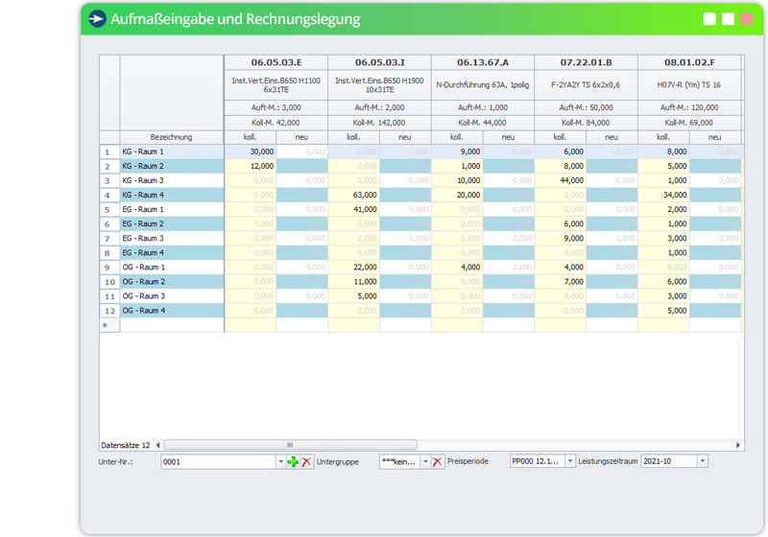
Task: Open the Untergruppe dropdown arrow
Action: [425, 461]
